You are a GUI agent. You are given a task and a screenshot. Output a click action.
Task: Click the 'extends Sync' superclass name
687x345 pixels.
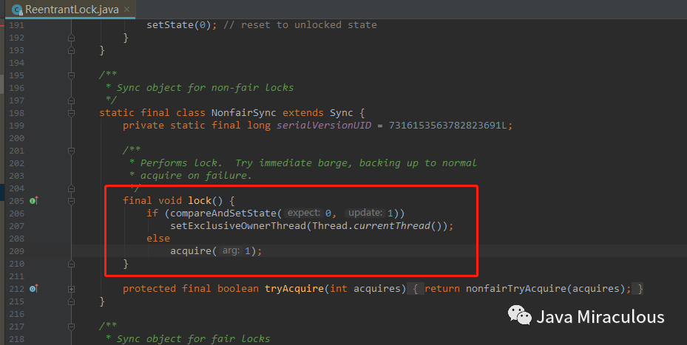(342, 113)
